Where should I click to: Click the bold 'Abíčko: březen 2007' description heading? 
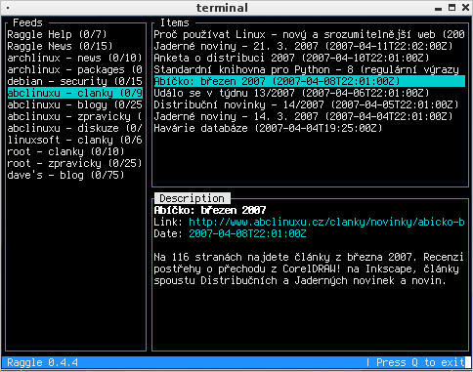pos(210,210)
